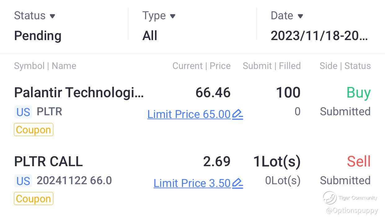Click the Current | Price column header
Screen dimensions: 385x219
click(x=201, y=66)
